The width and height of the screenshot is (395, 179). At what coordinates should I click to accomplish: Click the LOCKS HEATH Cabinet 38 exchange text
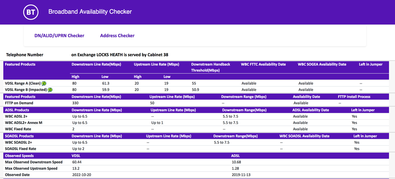[120, 55]
